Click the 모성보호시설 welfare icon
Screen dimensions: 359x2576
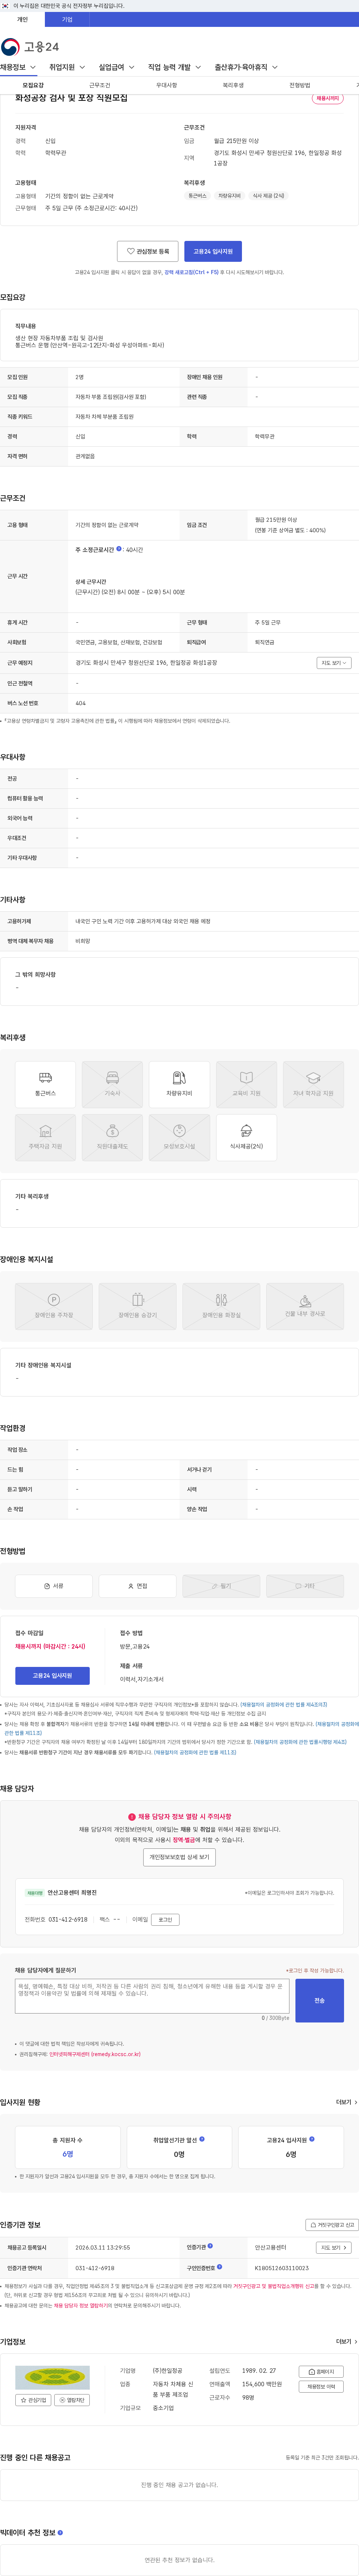coord(179,1138)
